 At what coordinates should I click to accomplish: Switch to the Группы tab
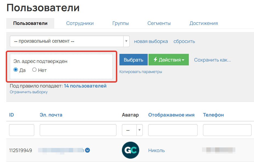coord(121,23)
